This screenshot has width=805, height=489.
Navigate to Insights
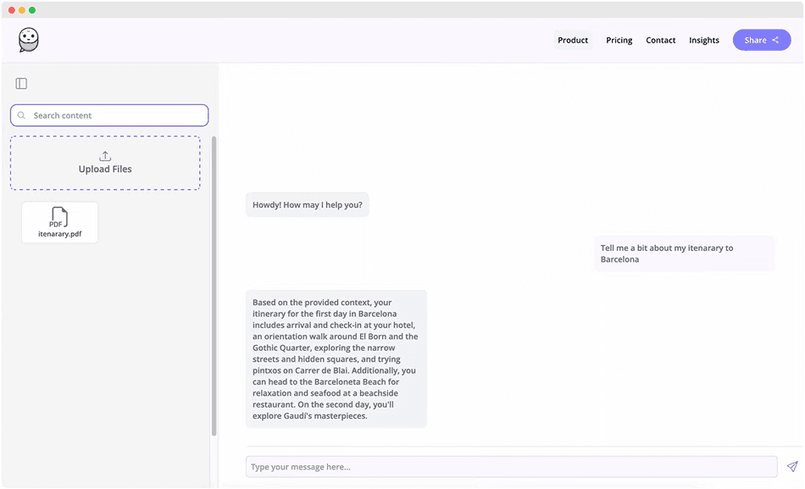click(703, 40)
